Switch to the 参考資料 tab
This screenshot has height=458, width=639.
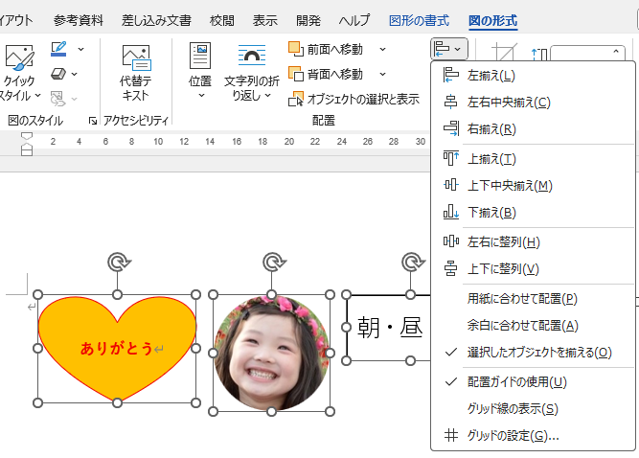point(79,20)
